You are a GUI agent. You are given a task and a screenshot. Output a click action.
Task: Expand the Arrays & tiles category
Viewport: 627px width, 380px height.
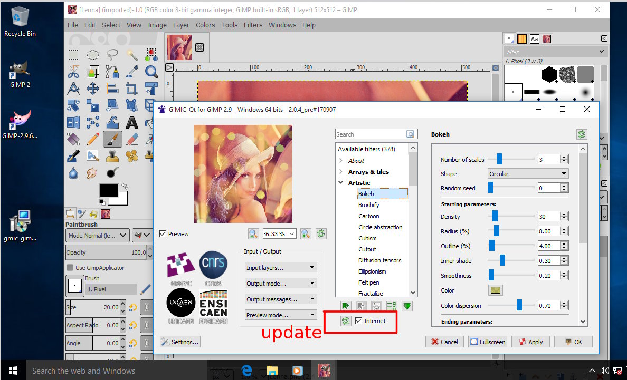pos(341,172)
